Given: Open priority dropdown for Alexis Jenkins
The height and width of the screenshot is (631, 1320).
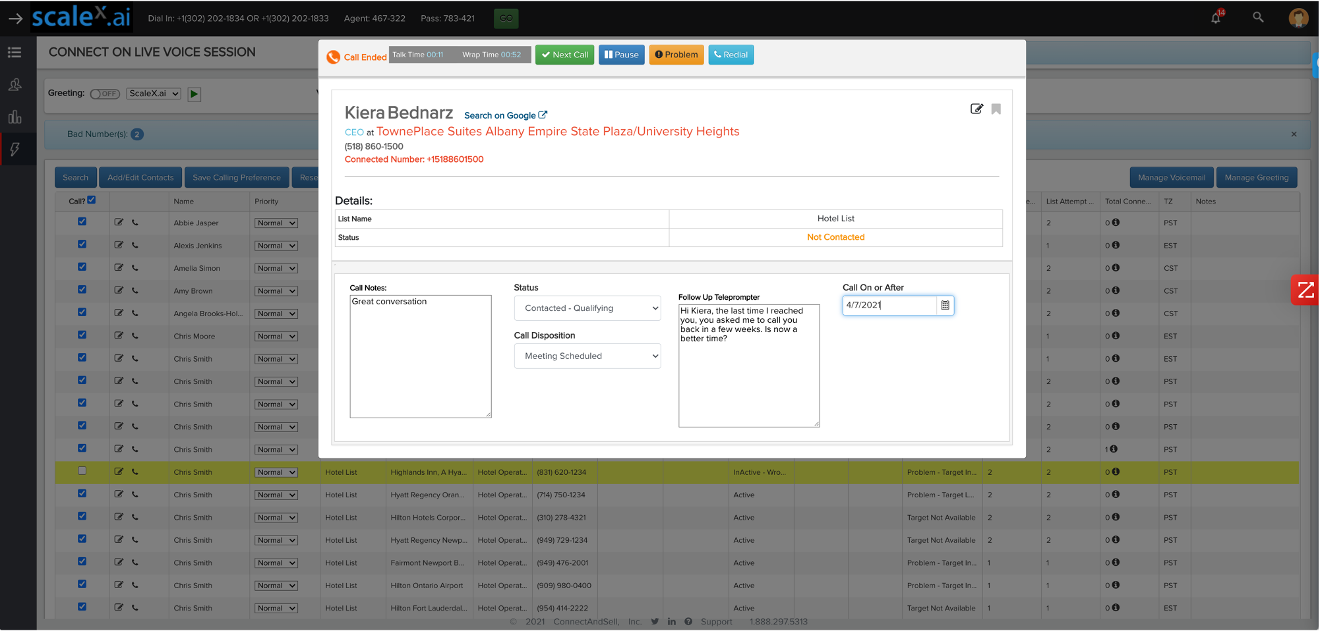Looking at the screenshot, I should (276, 246).
